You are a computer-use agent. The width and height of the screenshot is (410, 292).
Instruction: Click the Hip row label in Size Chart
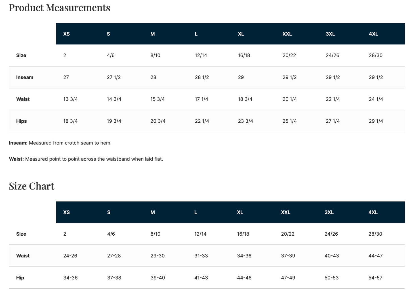(x=20, y=278)
